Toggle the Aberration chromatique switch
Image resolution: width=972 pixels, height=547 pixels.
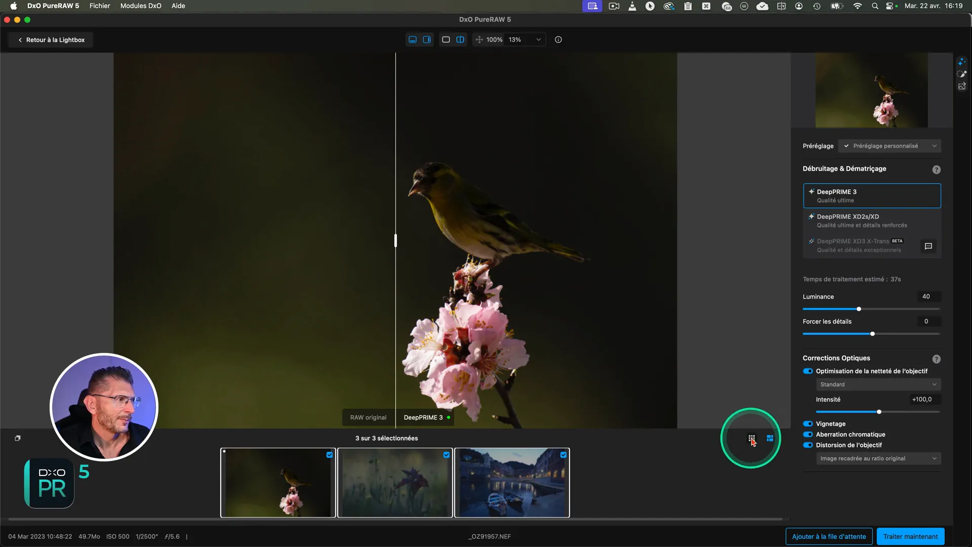coord(808,435)
